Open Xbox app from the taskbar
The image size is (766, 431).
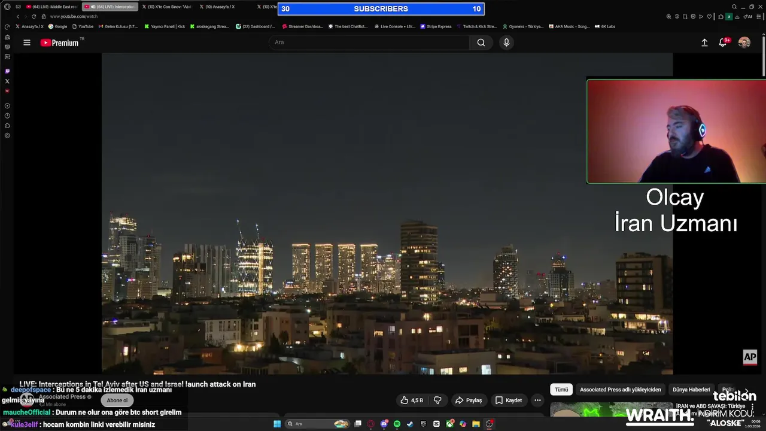pos(449,424)
